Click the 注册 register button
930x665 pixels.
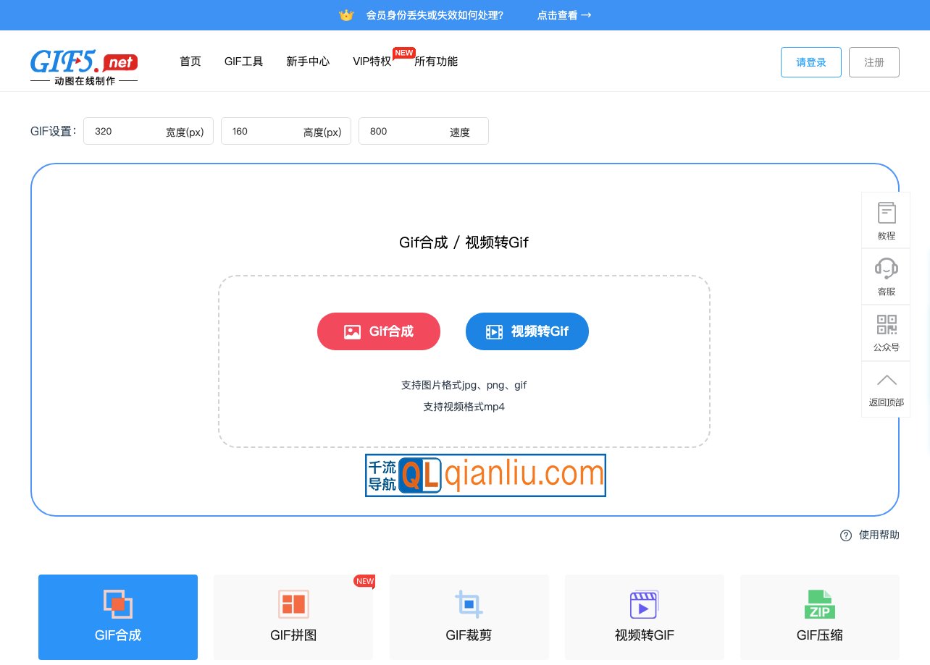tap(874, 62)
